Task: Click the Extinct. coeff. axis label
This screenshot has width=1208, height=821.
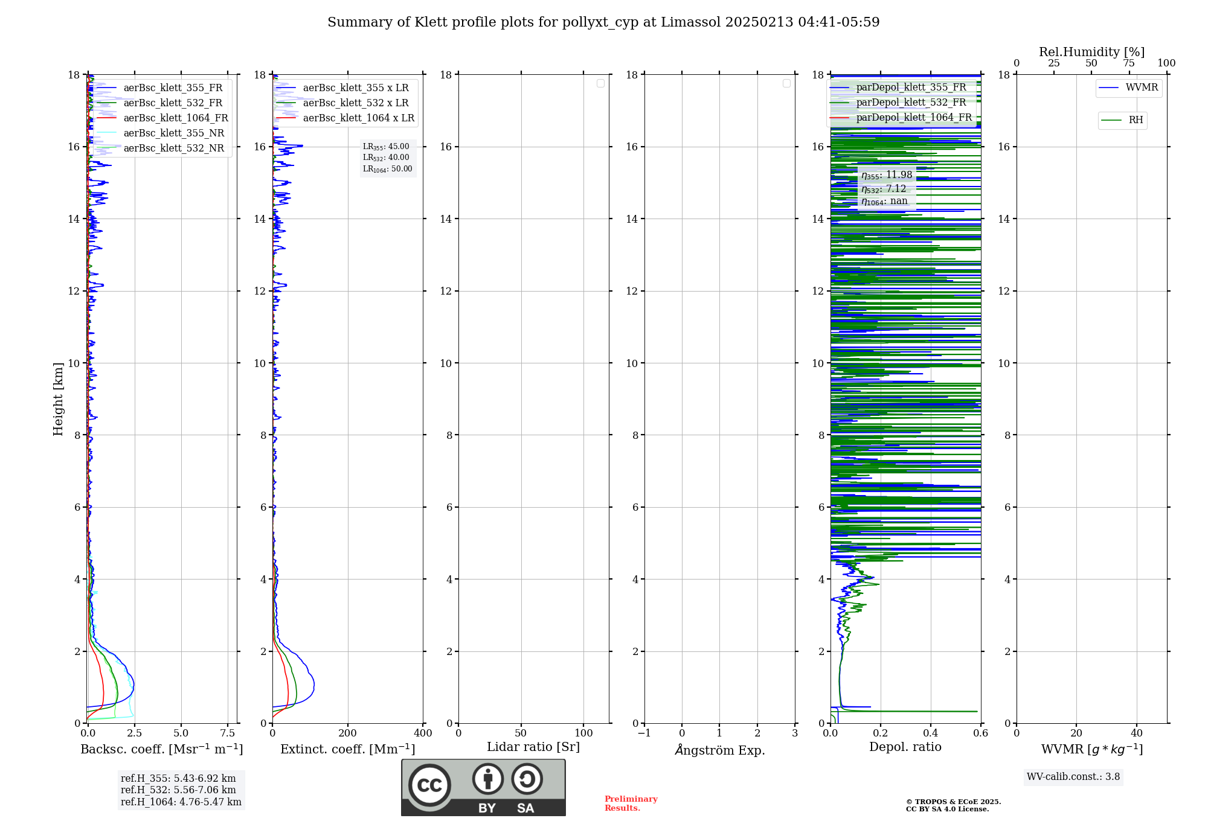Action: click(x=348, y=749)
